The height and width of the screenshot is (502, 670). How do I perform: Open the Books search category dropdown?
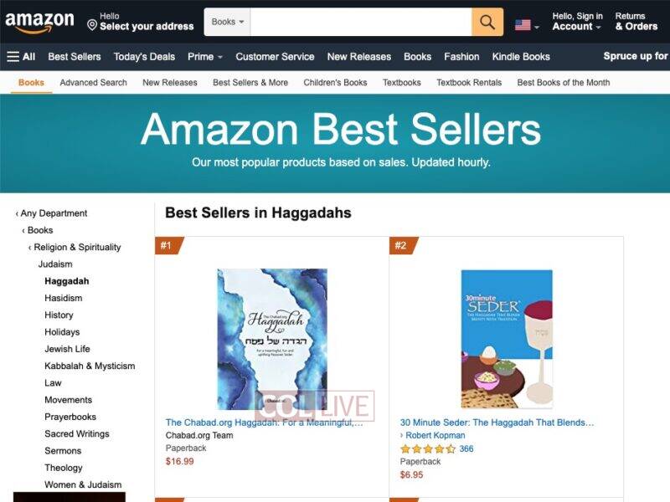pos(227,22)
